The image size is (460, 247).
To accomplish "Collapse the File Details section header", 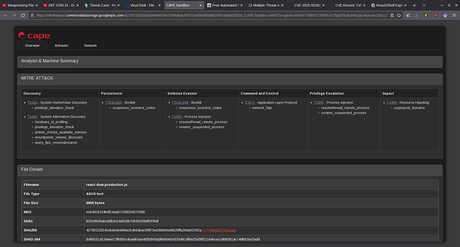I will (230, 170).
